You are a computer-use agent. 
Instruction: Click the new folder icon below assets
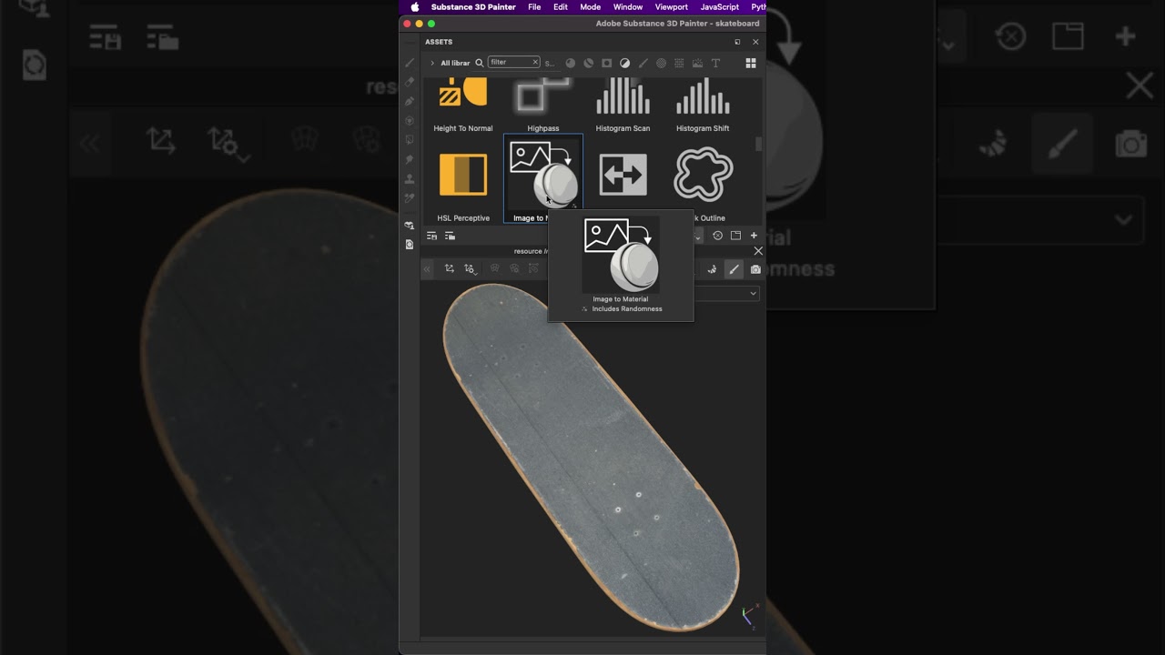point(735,236)
